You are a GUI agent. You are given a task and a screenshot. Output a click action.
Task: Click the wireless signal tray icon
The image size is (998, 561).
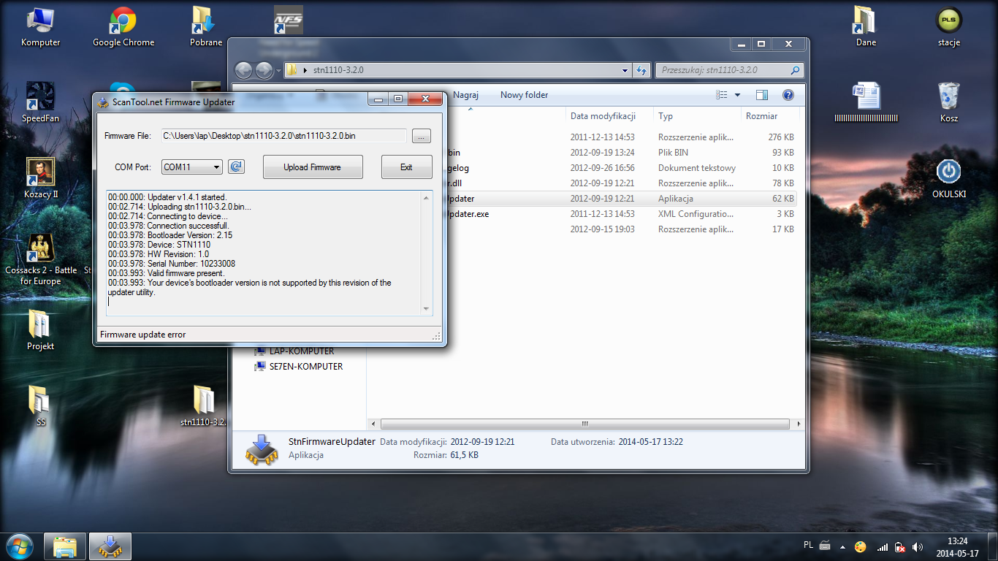tap(883, 546)
